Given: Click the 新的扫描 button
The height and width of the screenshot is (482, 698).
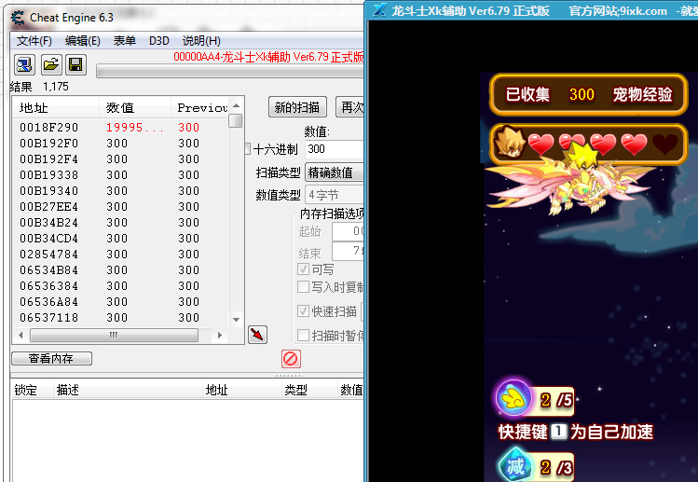Looking at the screenshot, I should pyautogui.click(x=297, y=107).
